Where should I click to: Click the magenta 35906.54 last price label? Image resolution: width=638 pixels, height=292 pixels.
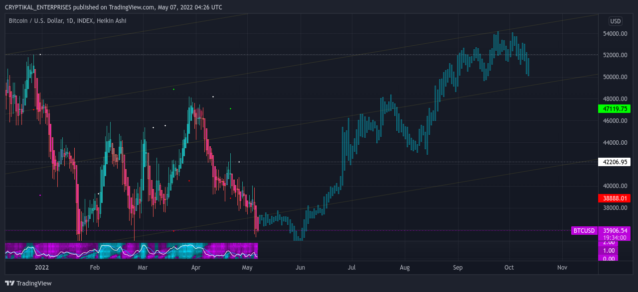tap(615, 231)
